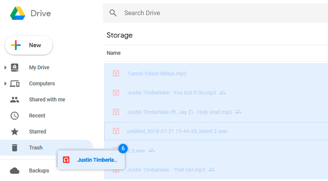Click audio icon for Tunnel Vision Minus.mp3
The height and width of the screenshot is (181, 328).
[x=116, y=74]
